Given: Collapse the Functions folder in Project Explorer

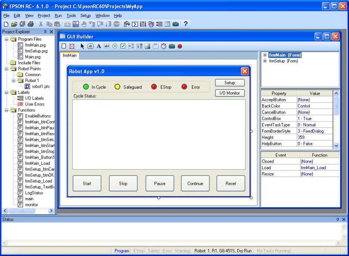Looking at the screenshot, I should click(7, 110).
